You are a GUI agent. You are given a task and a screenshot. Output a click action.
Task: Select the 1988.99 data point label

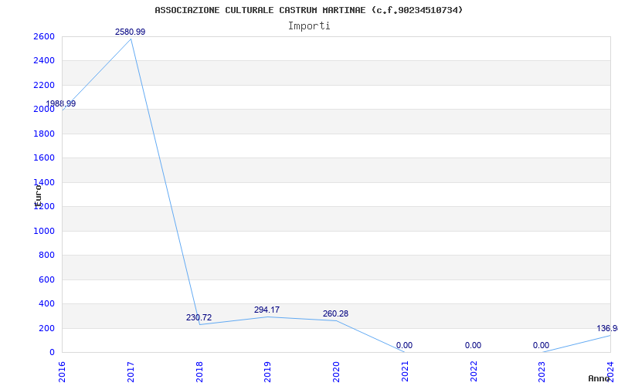pyautogui.click(x=61, y=104)
